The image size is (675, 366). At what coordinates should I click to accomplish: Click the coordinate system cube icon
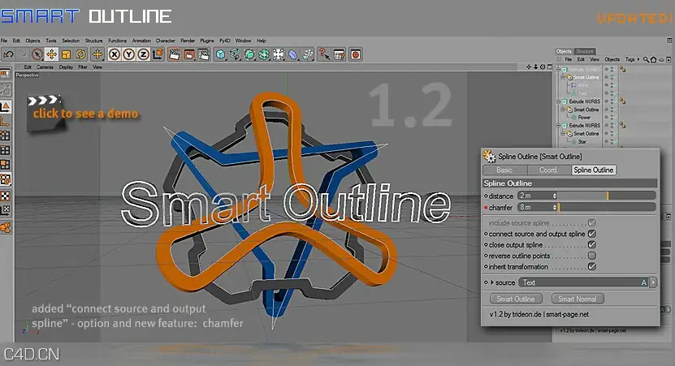[x=158, y=54]
